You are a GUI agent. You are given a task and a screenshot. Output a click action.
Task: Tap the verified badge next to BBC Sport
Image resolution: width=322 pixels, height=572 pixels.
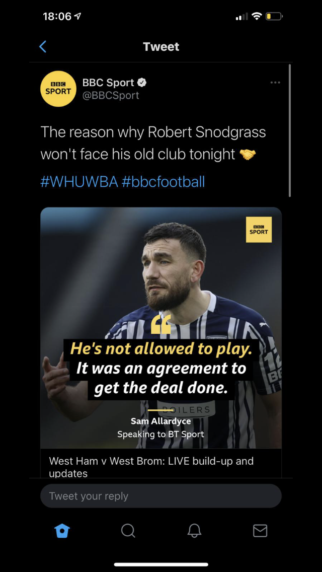pyautogui.click(x=142, y=83)
